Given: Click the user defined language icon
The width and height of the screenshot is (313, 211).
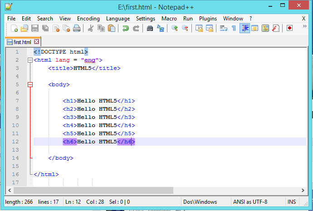Looking at the screenshot, I should tap(255, 28).
